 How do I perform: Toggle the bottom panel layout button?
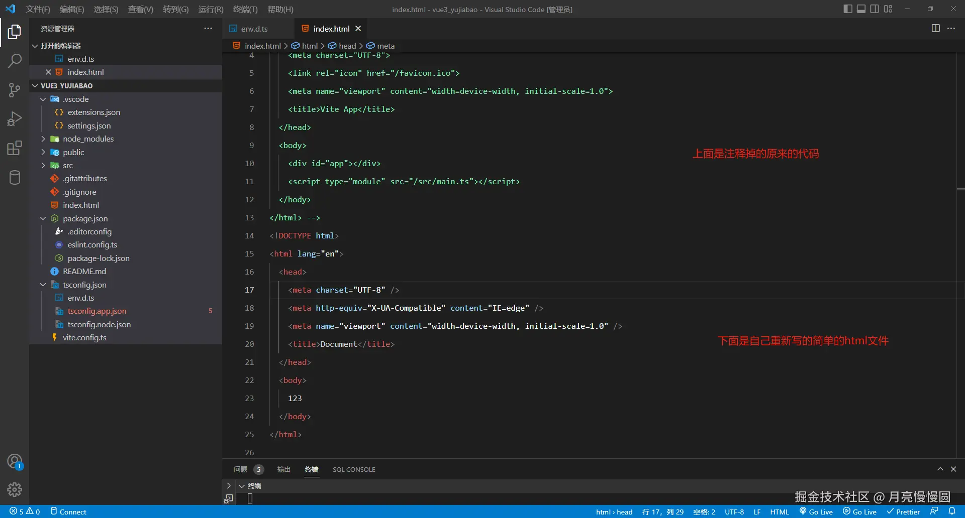point(861,9)
